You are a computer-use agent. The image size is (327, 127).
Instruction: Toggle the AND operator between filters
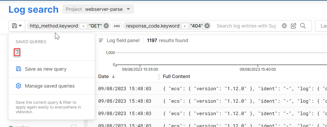click(x=116, y=26)
